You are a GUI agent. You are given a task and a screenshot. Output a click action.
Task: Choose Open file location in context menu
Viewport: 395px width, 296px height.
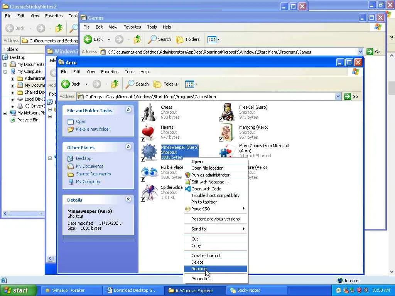[215, 168]
